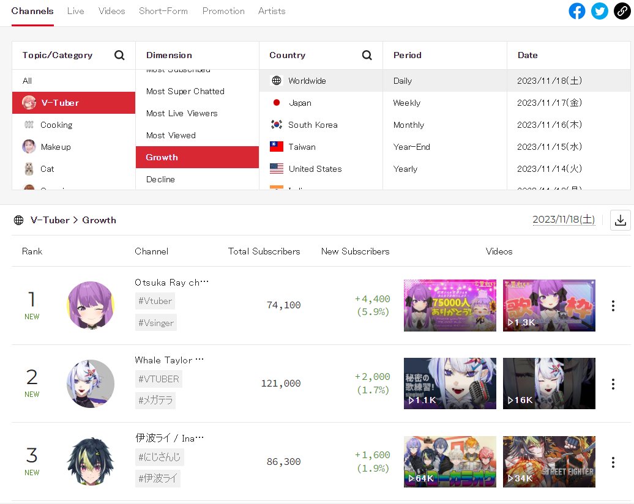Viewport: 634px width, 504px height.
Task: Open 伊波ライ 64K video thumbnail
Action: click(450, 462)
